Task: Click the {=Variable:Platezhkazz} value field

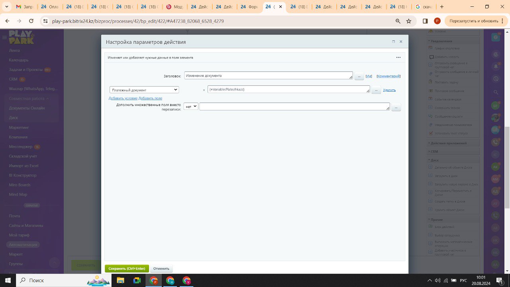Action: point(289,90)
